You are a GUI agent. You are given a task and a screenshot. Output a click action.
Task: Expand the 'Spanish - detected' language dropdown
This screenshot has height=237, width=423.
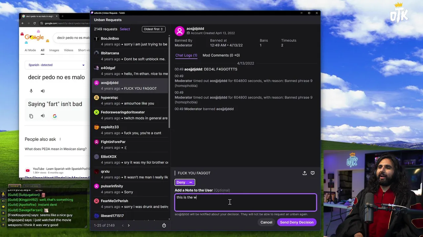click(56, 65)
